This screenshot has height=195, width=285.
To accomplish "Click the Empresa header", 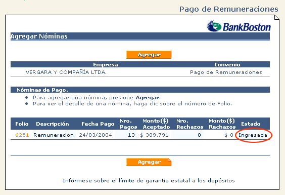I will coord(106,65).
